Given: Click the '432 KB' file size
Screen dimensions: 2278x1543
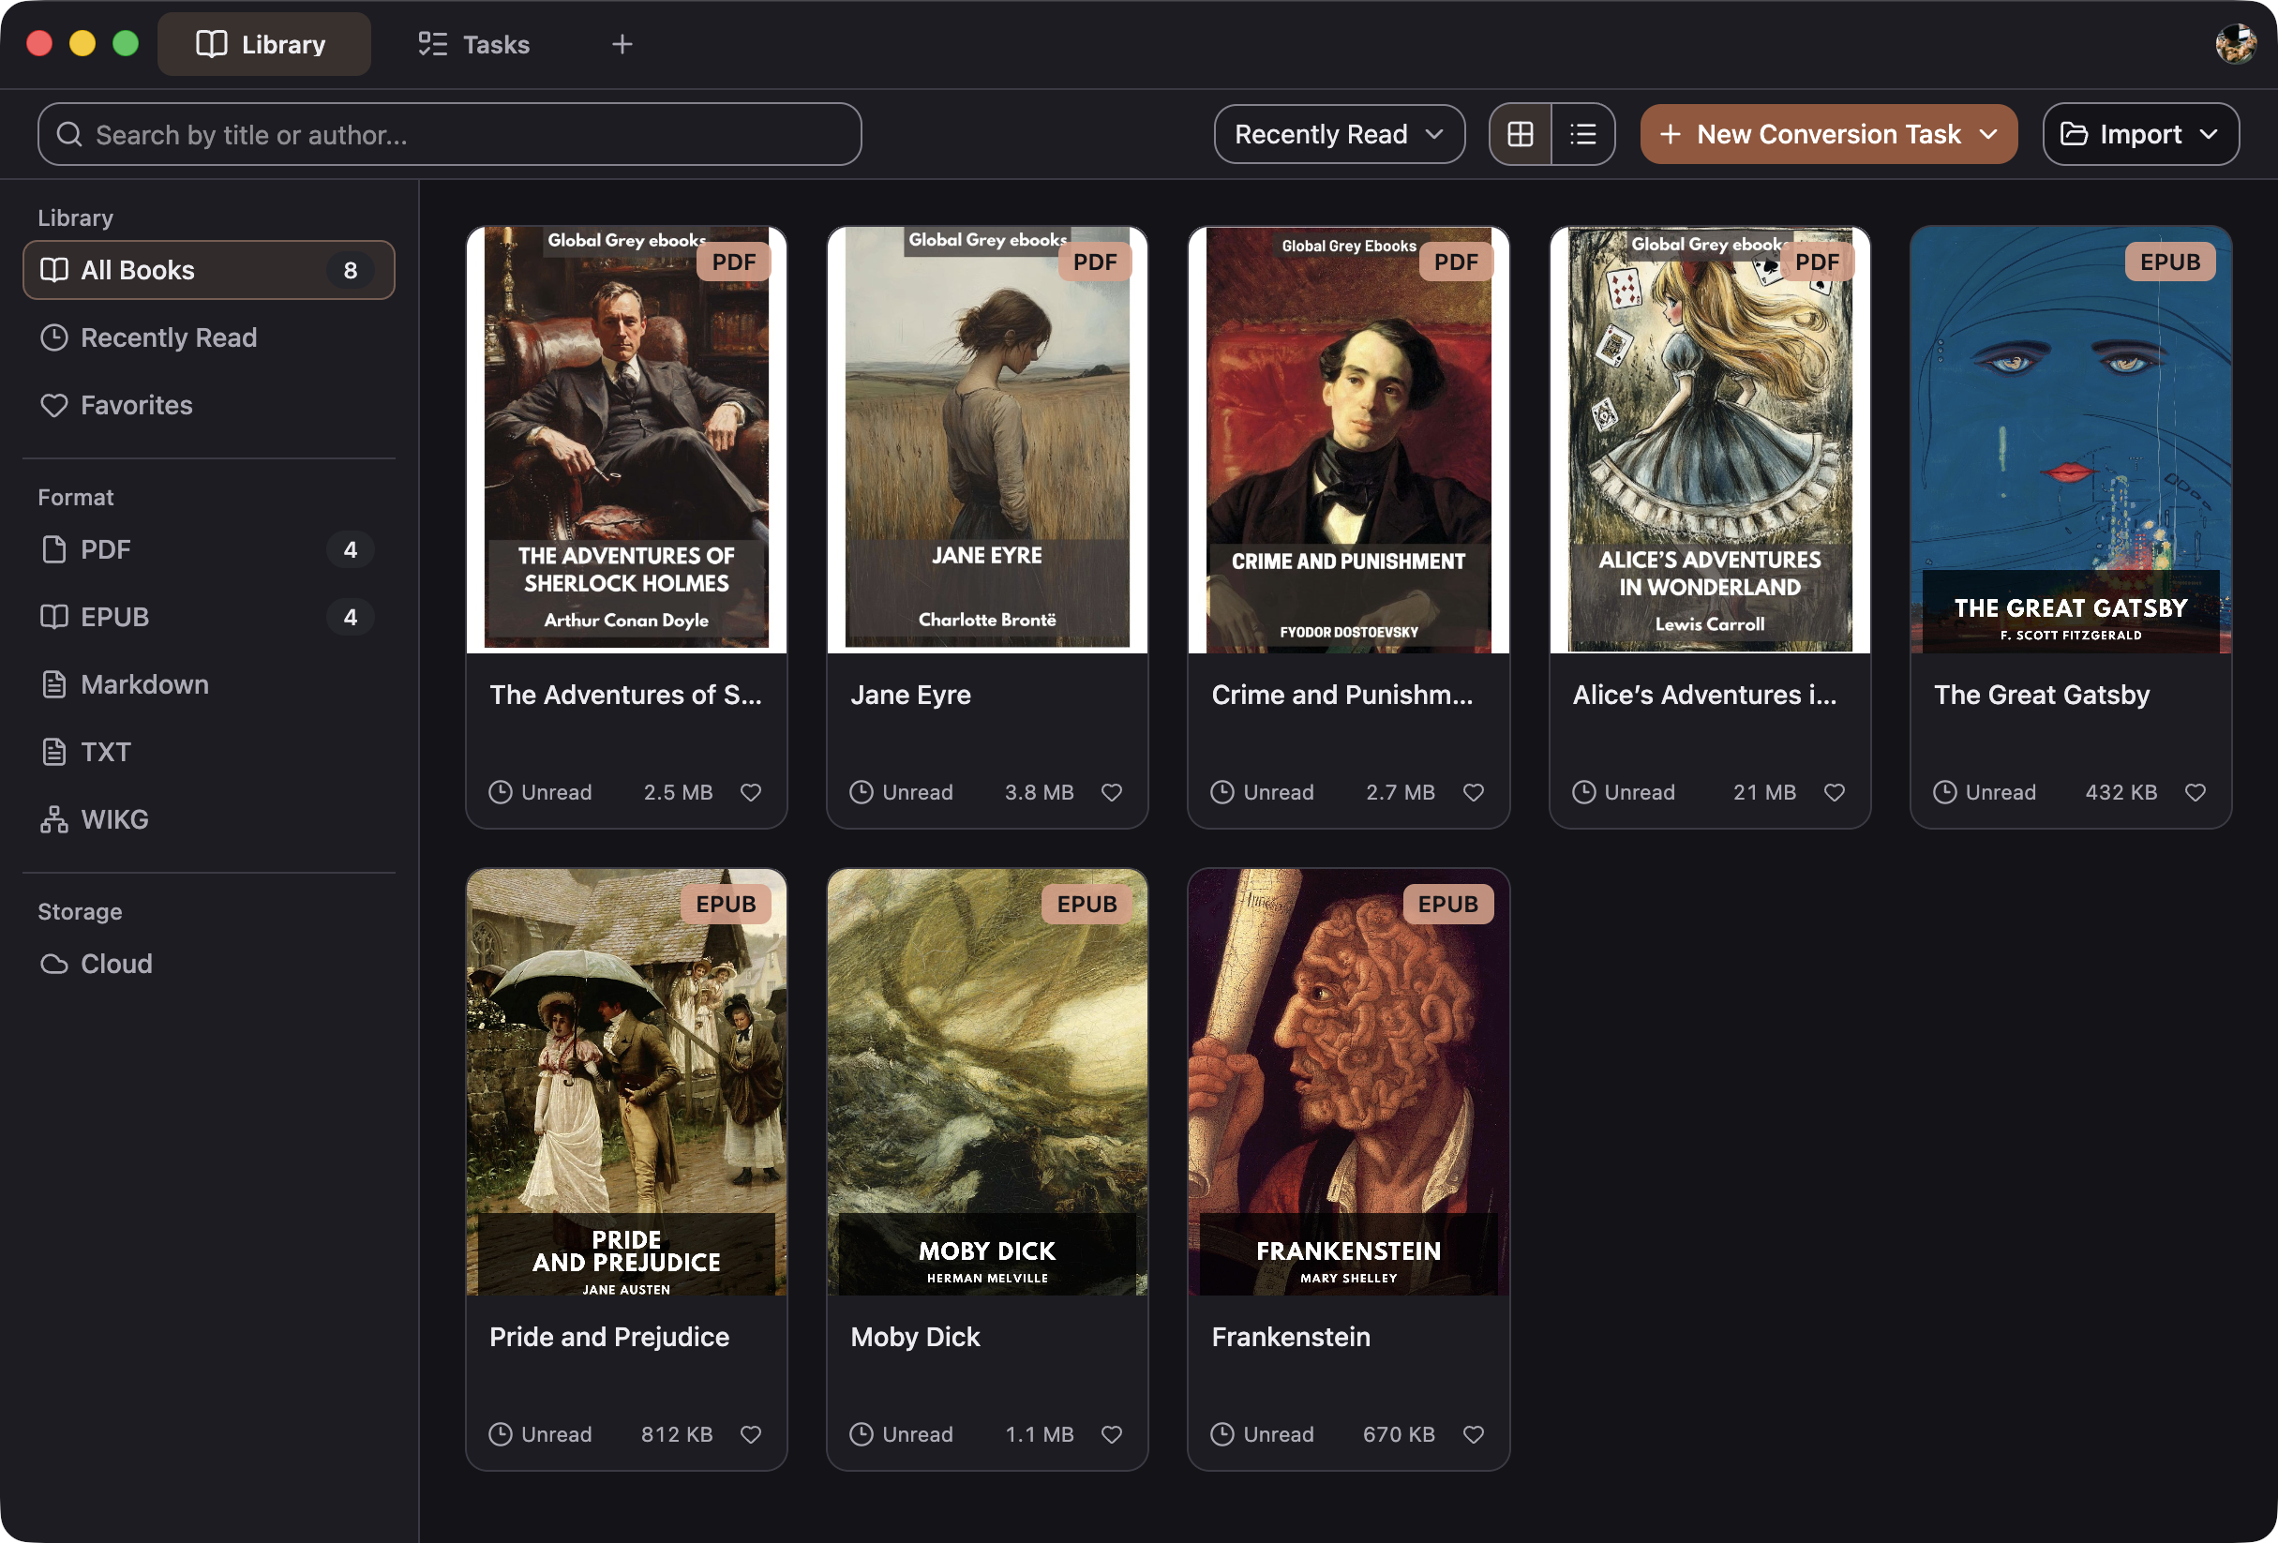Looking at the screenshot, I should [2121, 792].
